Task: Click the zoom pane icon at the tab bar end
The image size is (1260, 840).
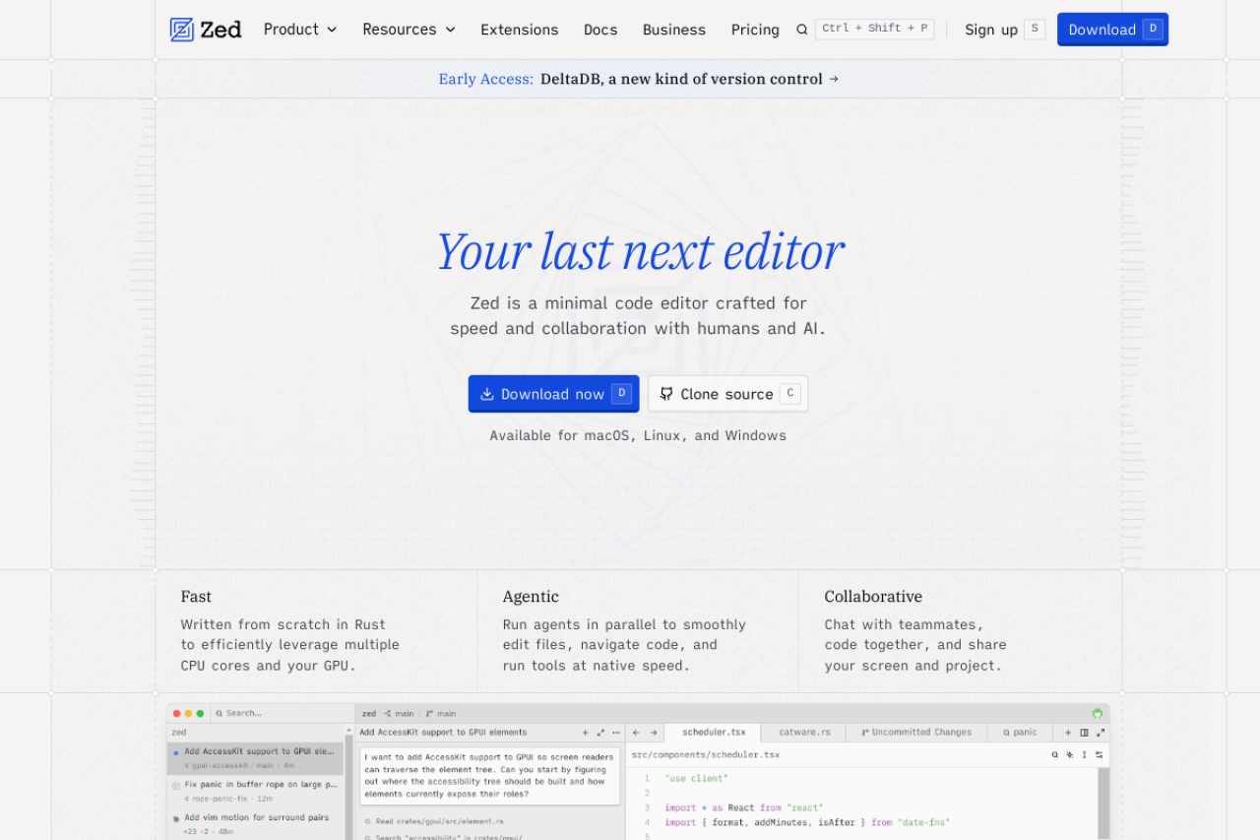Action: 1101,733
